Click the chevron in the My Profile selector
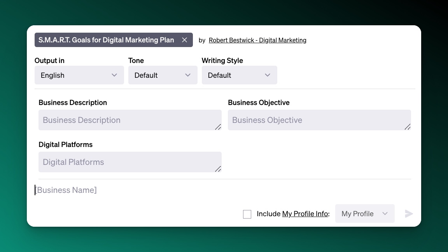This screenshot has height=252, width=448. (385, 214)
